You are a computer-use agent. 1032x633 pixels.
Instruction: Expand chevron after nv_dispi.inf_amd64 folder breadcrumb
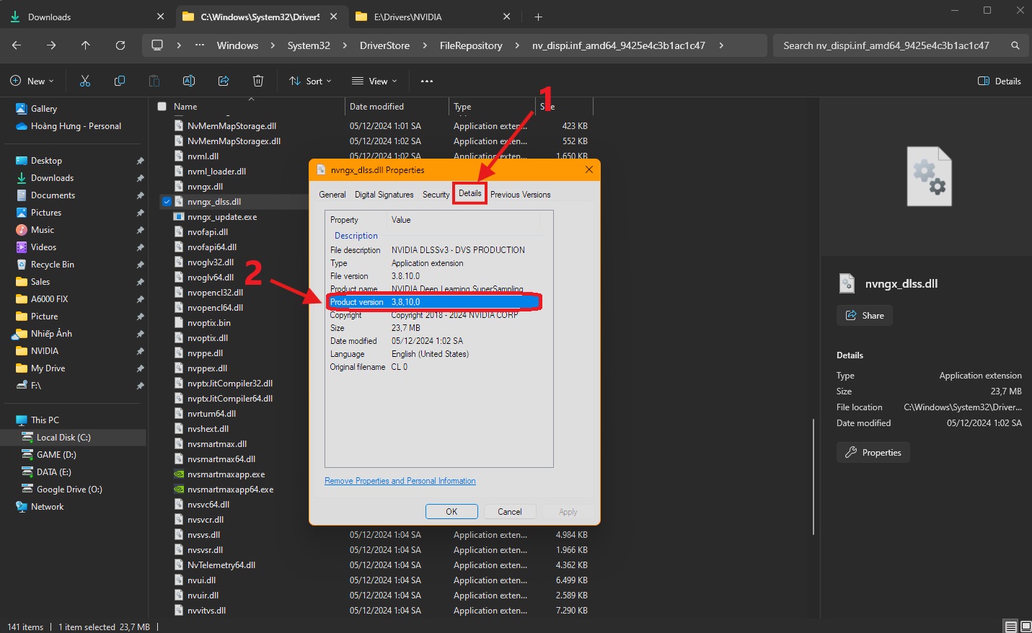pos(721,45)
